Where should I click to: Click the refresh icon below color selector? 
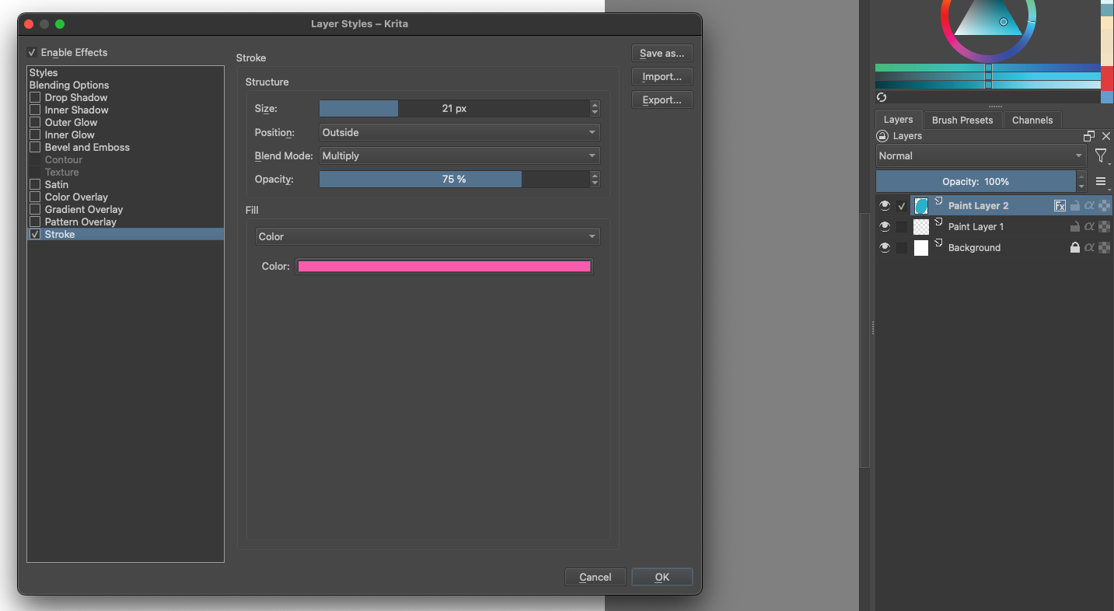coord(882,98)
